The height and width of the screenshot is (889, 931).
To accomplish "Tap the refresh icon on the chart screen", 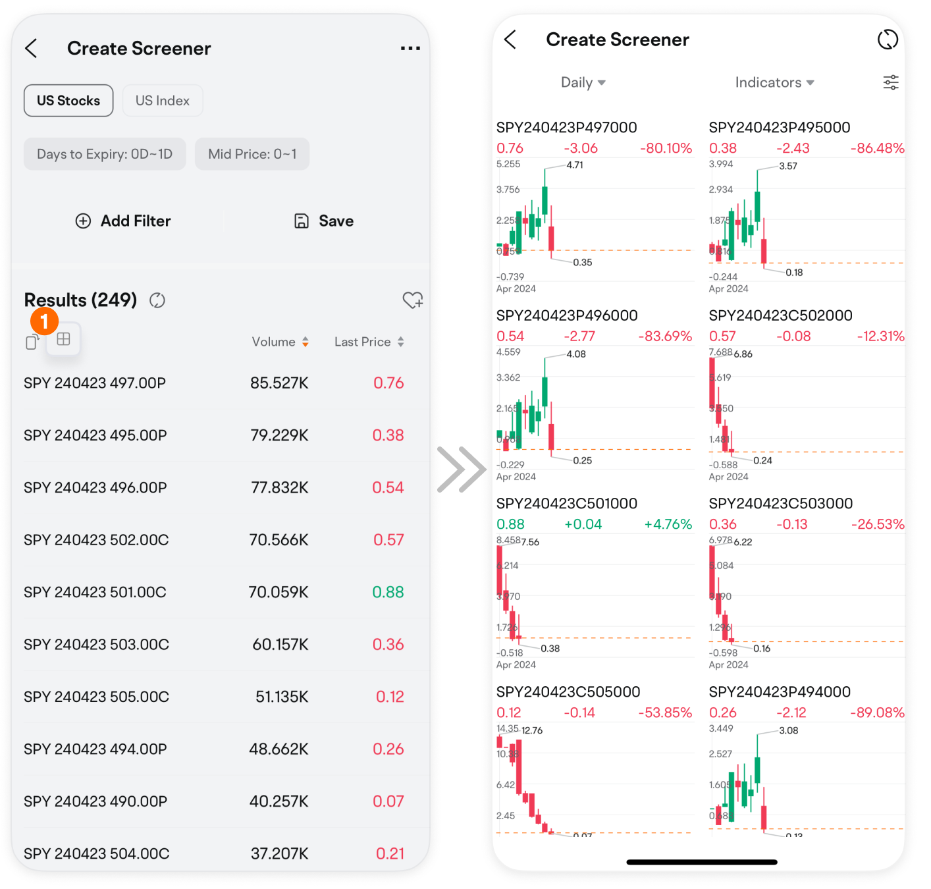I will click(x=888, y=40).
